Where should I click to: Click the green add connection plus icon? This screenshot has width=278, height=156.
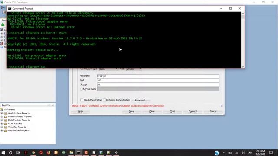coord(3,25)
